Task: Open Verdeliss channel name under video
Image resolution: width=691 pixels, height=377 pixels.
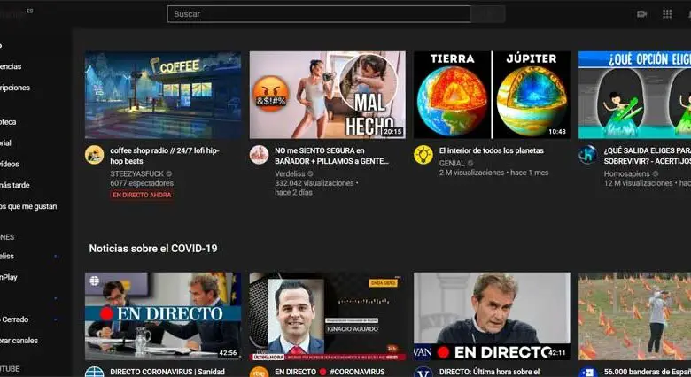Action: click(290, 173)
